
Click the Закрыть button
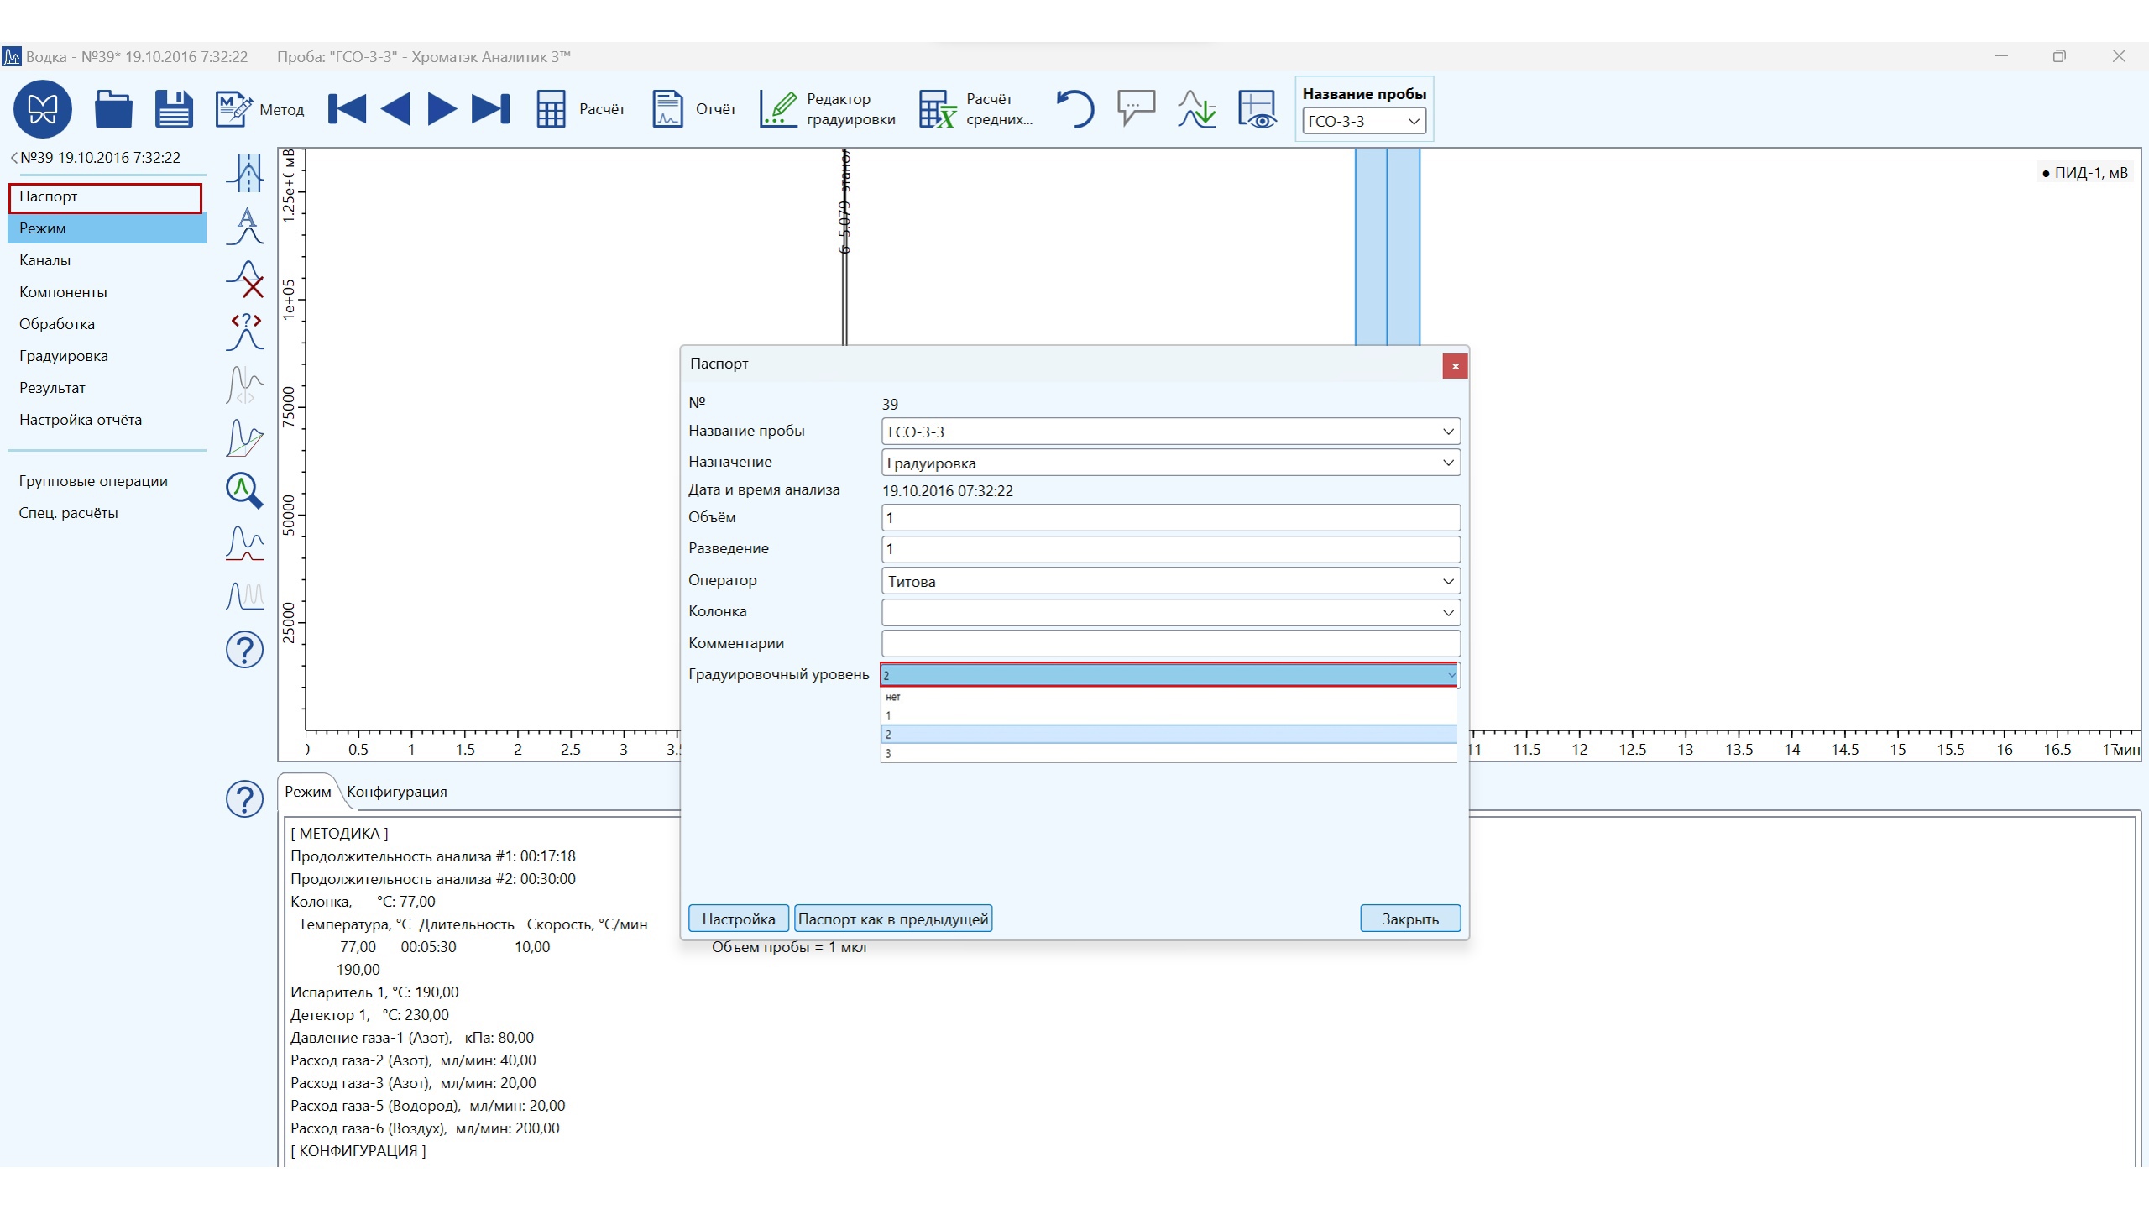tap(1409, 919)
